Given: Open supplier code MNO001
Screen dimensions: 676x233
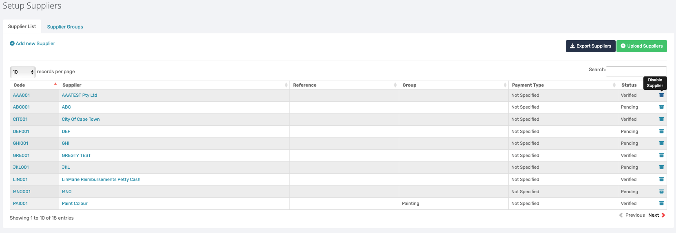Looking at the screenshot, I should (x=22, y=192).
